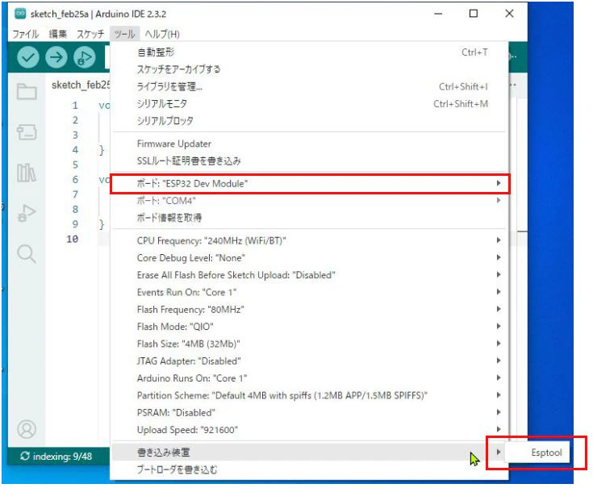
Task: Open 書き込み装置 submenu entry
Action: (310, 452)
